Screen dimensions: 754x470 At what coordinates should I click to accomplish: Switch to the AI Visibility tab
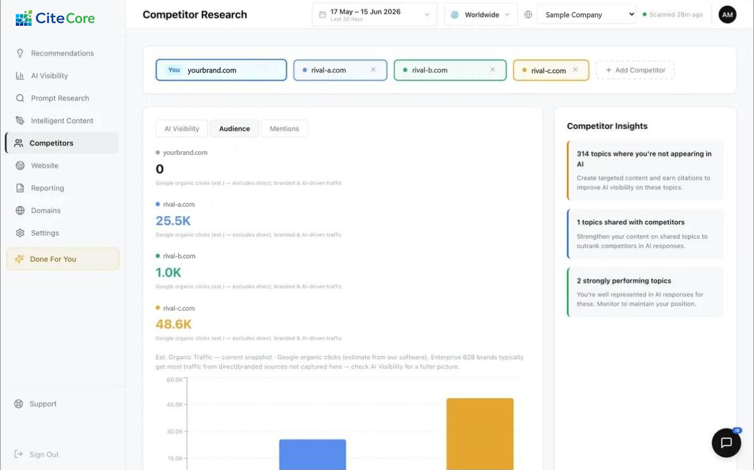click(x=182, y=129)
